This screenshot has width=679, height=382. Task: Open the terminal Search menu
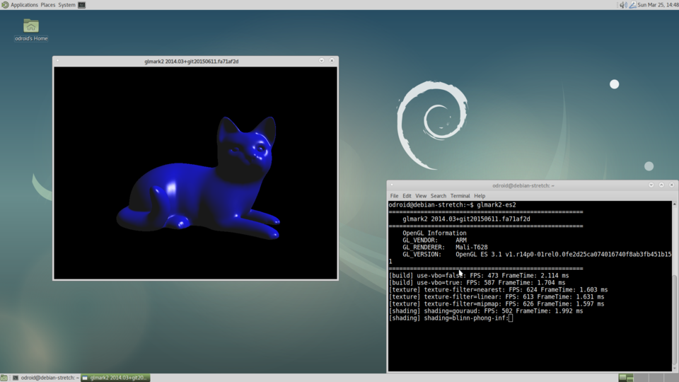click(439, 196)
